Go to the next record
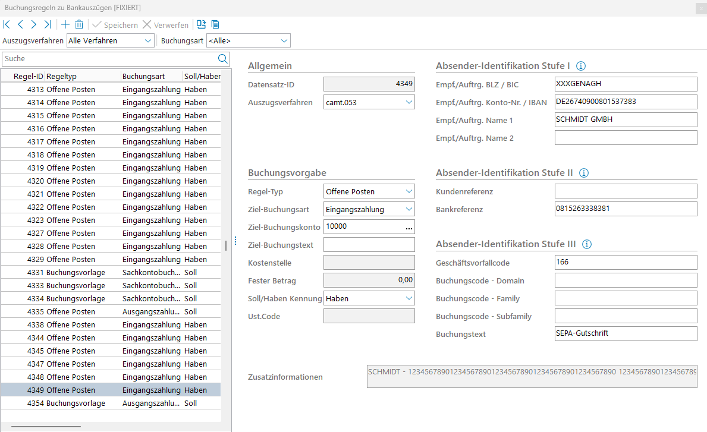This screenshot has height=432, width=707. pyautogui.click(x=34, y=25)
